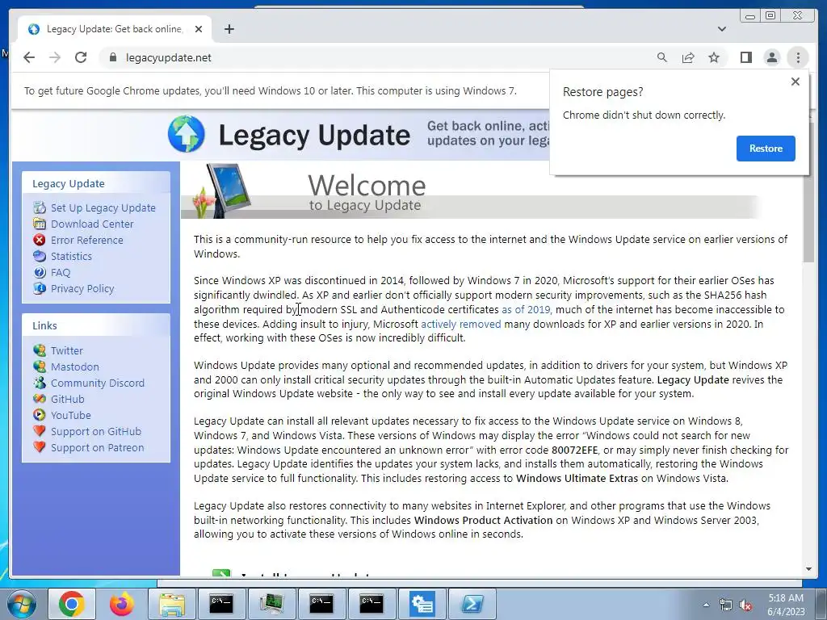Click the FAQ question mark icon
827x620 pixels.
coord(40,273)
